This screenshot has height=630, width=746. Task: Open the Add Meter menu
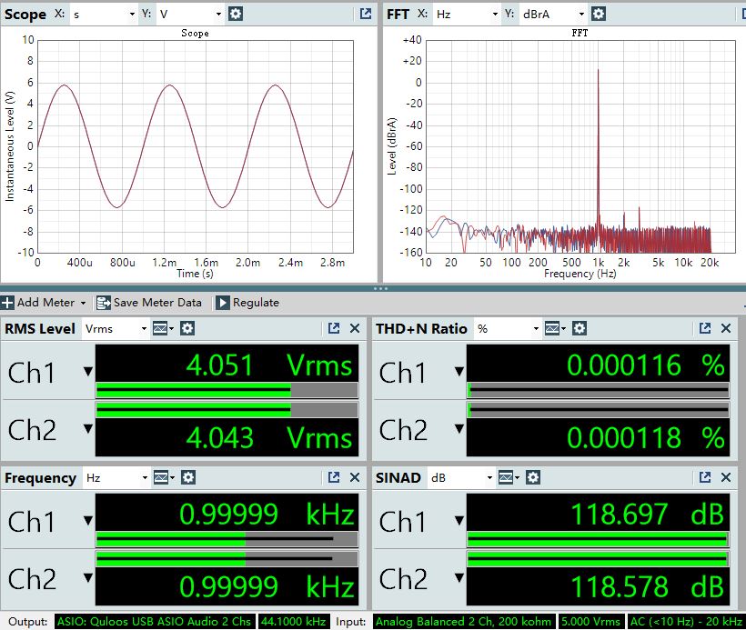click(45, 303)
